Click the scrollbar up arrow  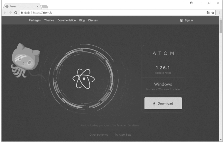pos(221,18)
